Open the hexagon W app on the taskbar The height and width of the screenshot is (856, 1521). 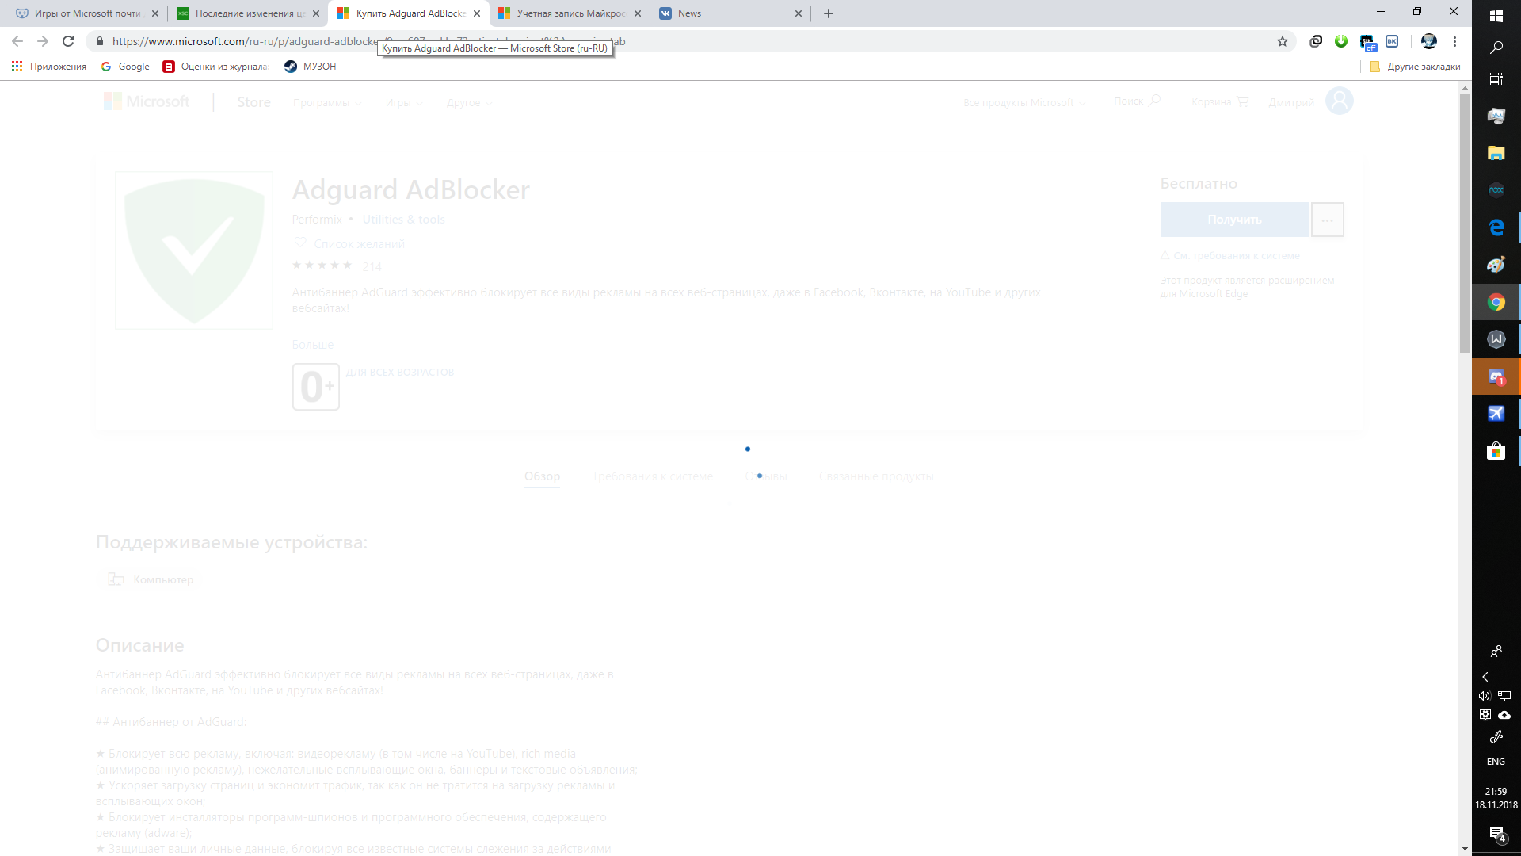1496,339
